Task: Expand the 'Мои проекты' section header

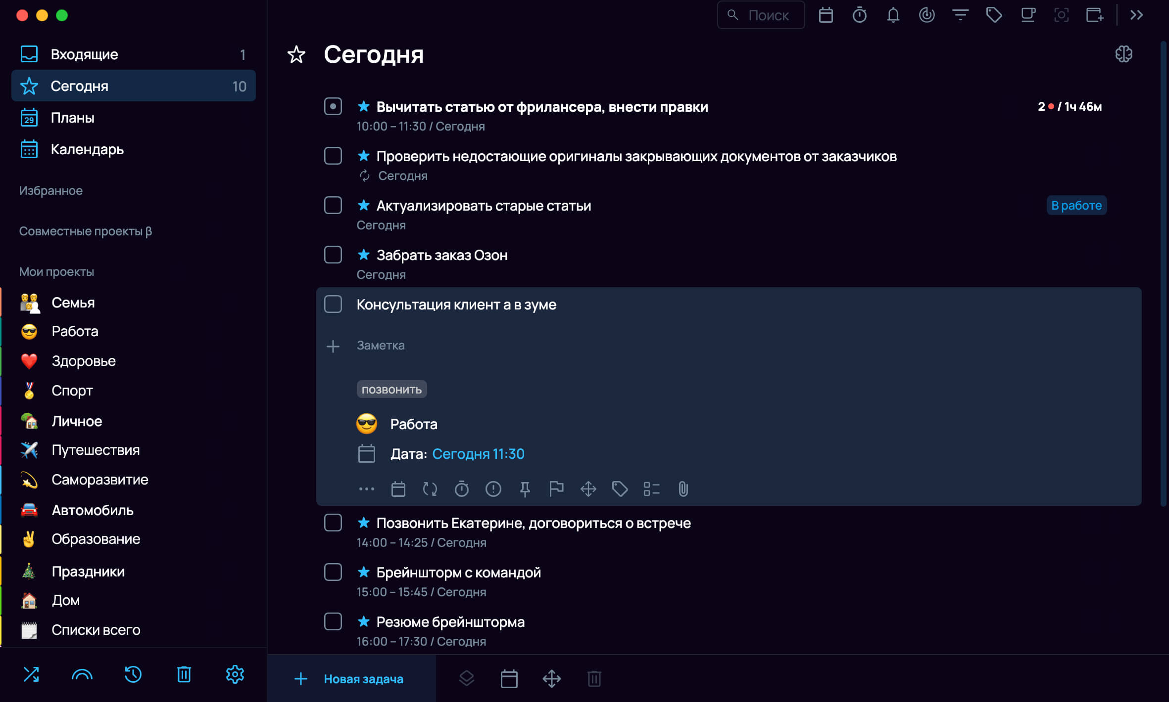Action: (x=56, y=271)
